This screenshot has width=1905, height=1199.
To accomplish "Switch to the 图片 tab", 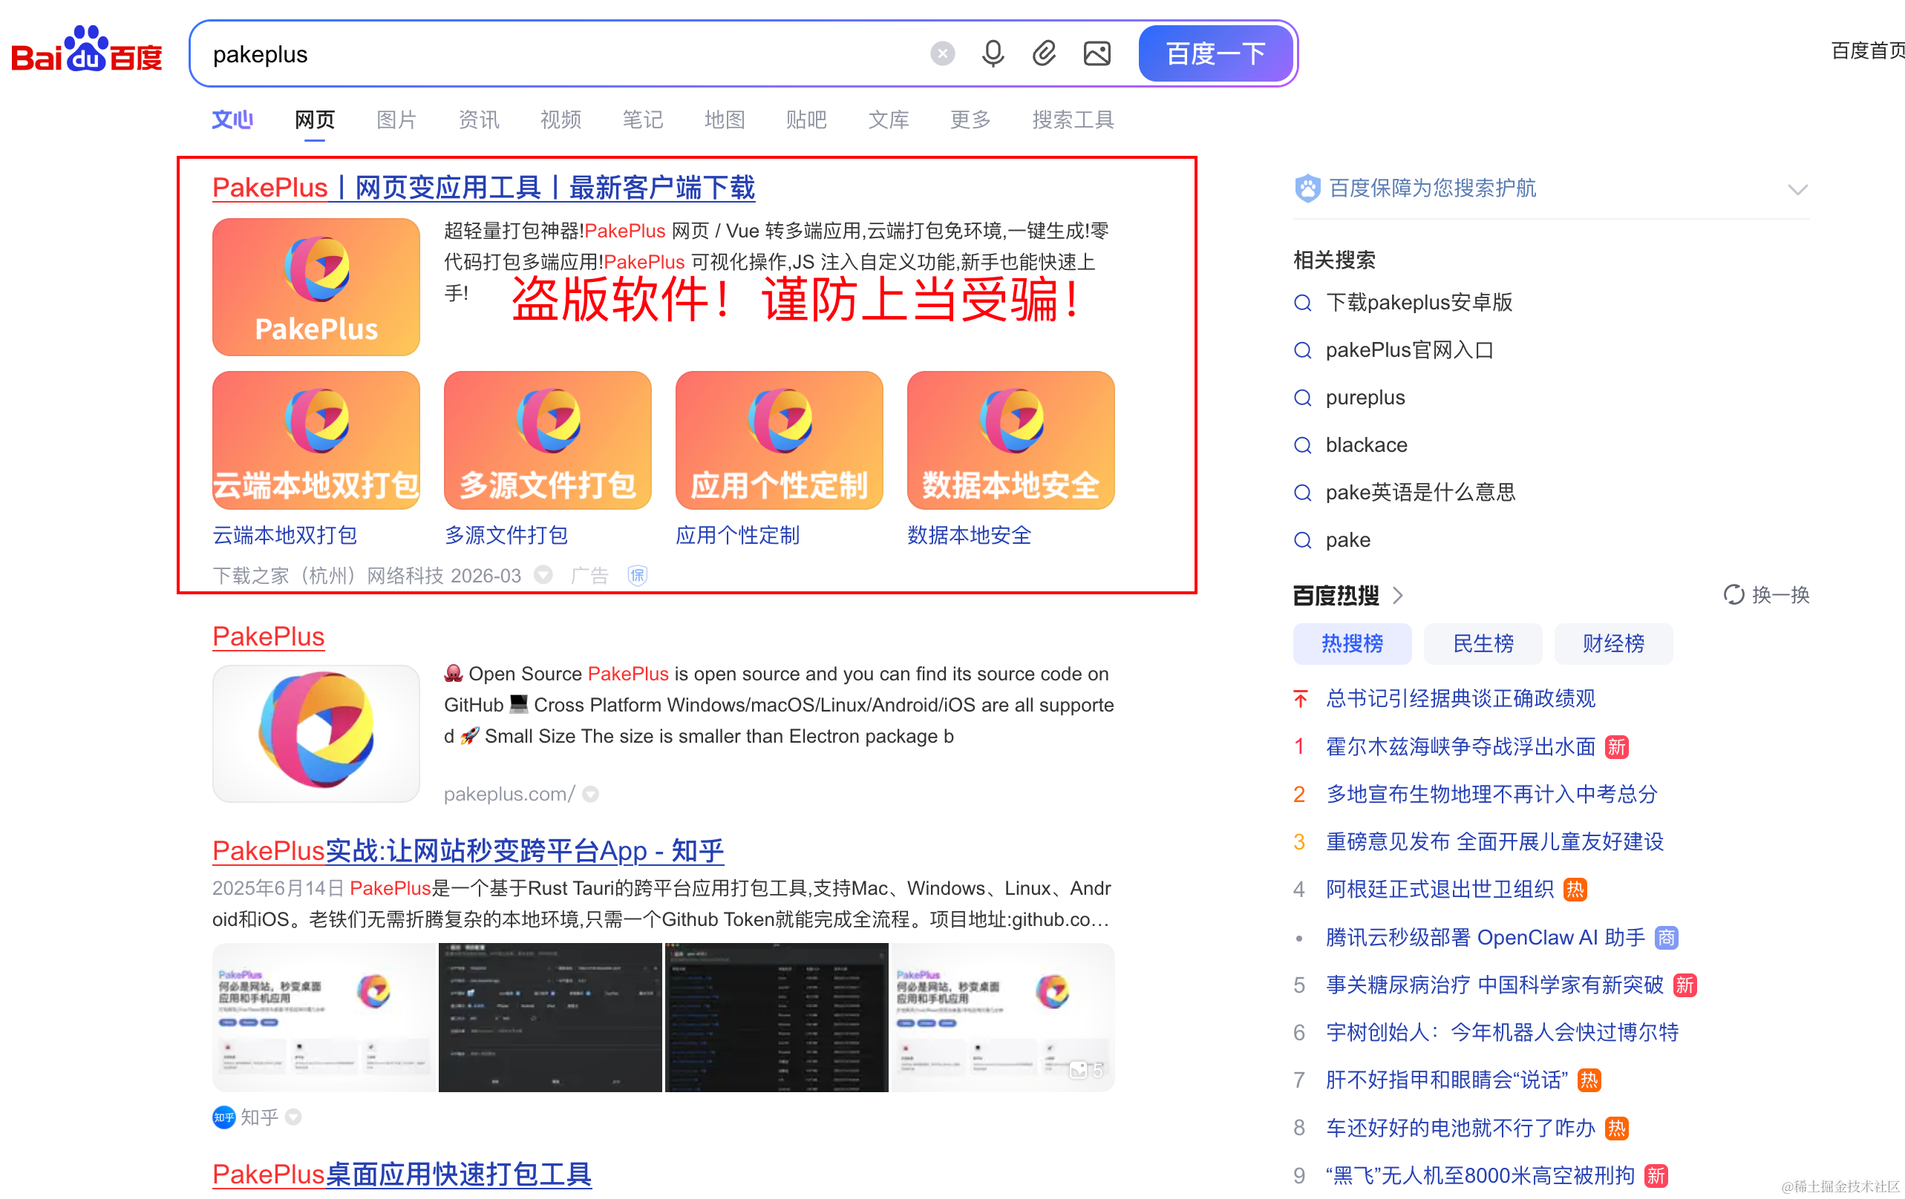I will 396,119.
